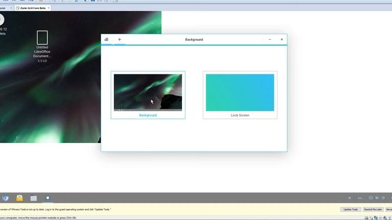Click VMware network adapter status icon at bottom

tap(375, 218)
